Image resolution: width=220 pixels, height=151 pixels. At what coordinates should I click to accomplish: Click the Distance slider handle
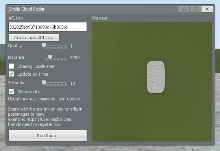[50, 57]
